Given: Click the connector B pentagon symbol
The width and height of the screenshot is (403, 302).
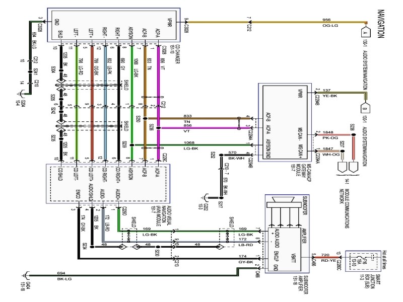Looking at the screenshot, I should click(364, 108).
